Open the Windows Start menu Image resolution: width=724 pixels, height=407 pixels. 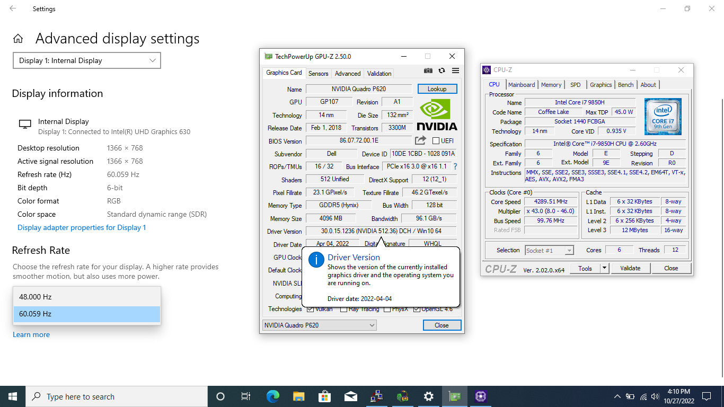(13, 396)
